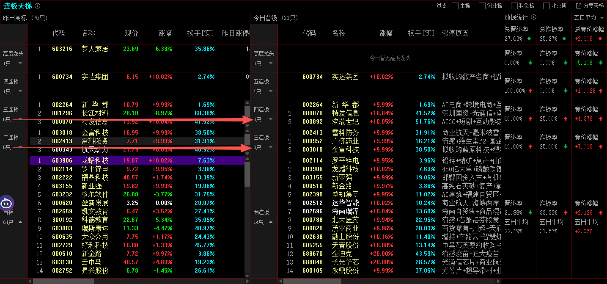Click up arrow of 昨日高标 三连板 list scrollbar
The image size is (607, 284).
tap(247, 103)
